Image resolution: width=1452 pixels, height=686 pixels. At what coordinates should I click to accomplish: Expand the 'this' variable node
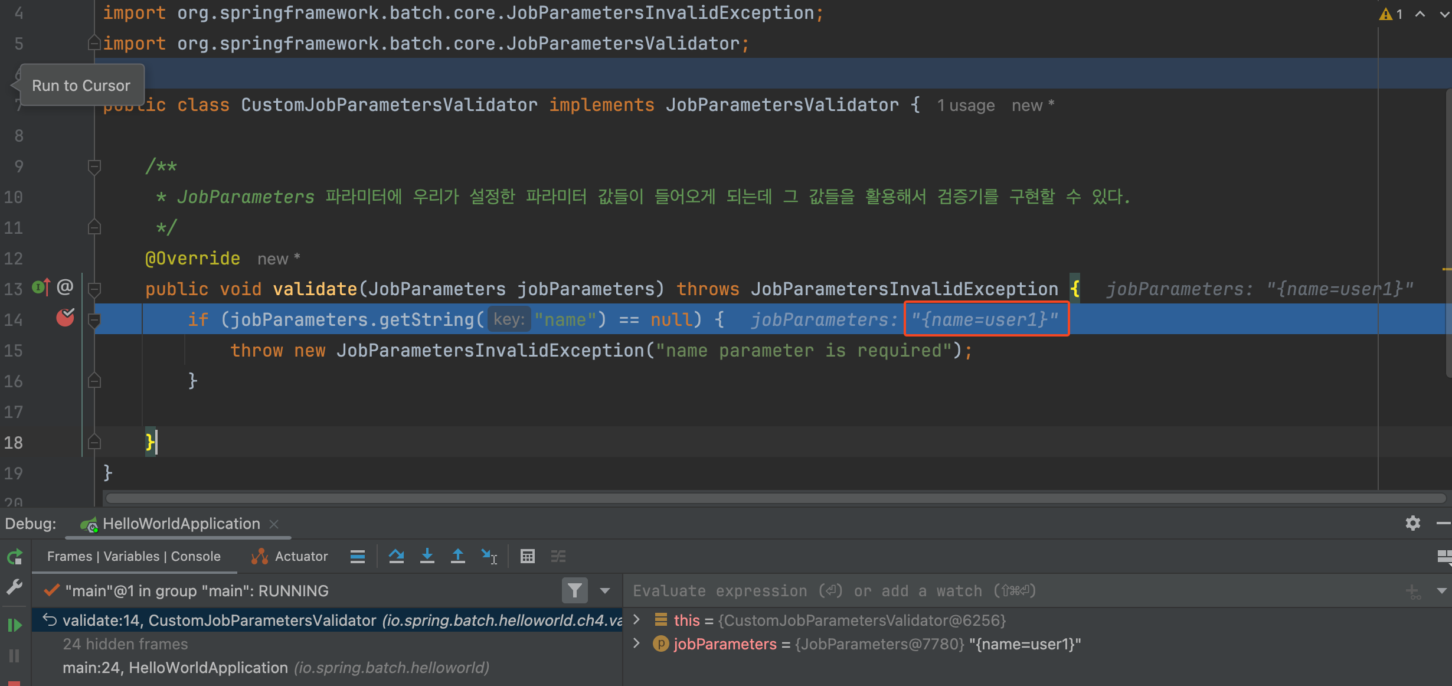point(637,619)
